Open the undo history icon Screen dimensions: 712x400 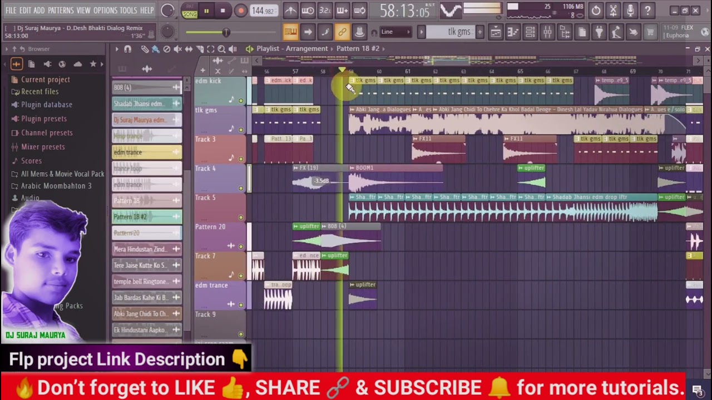click(596, 11)
